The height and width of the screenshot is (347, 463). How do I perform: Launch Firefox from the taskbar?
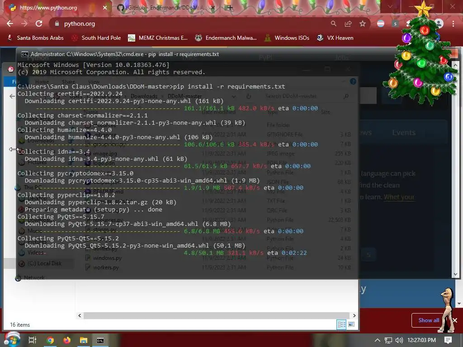coord(67,340)
